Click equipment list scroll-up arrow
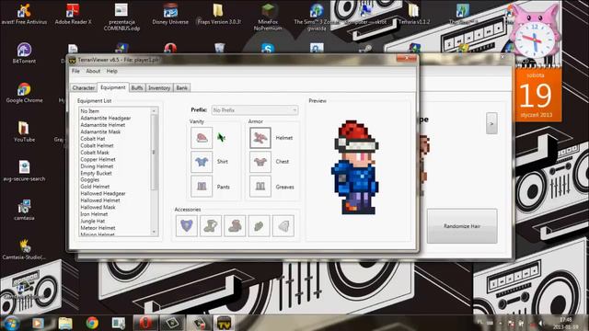The width and height of the screenshot is (589, 331). 154,110
